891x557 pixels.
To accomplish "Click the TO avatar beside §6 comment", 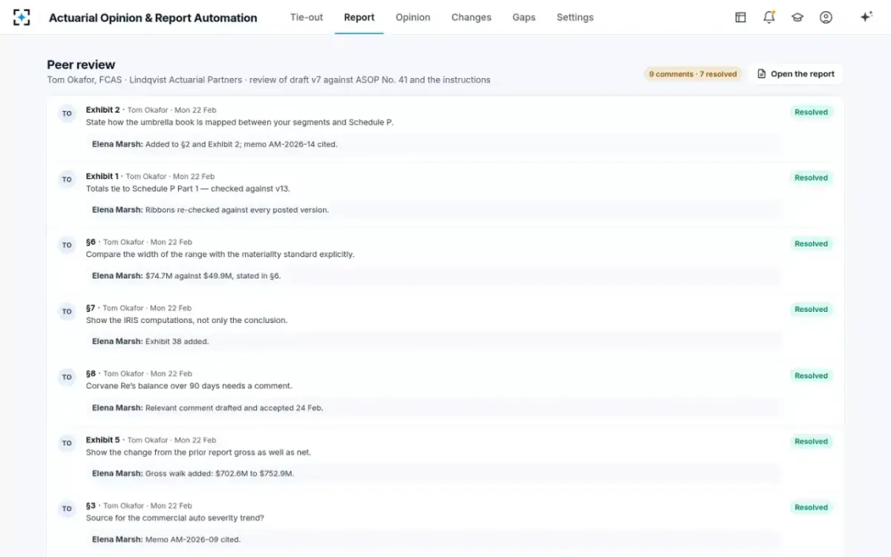I will [67, 245].
